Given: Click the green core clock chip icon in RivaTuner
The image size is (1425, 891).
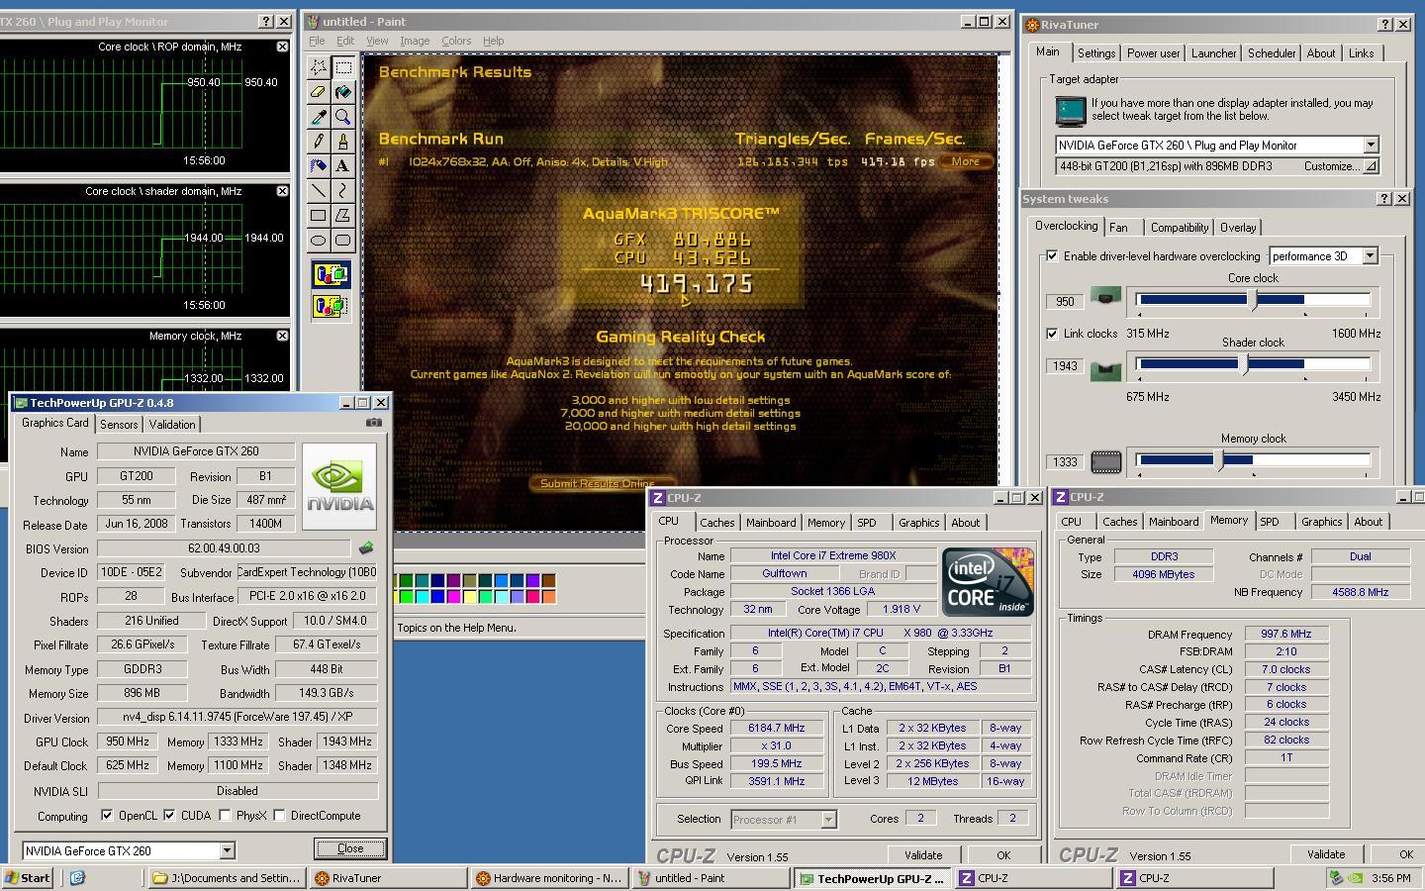Looking at the screenshot, I should pyautogui.click(x=1105, y=296).
